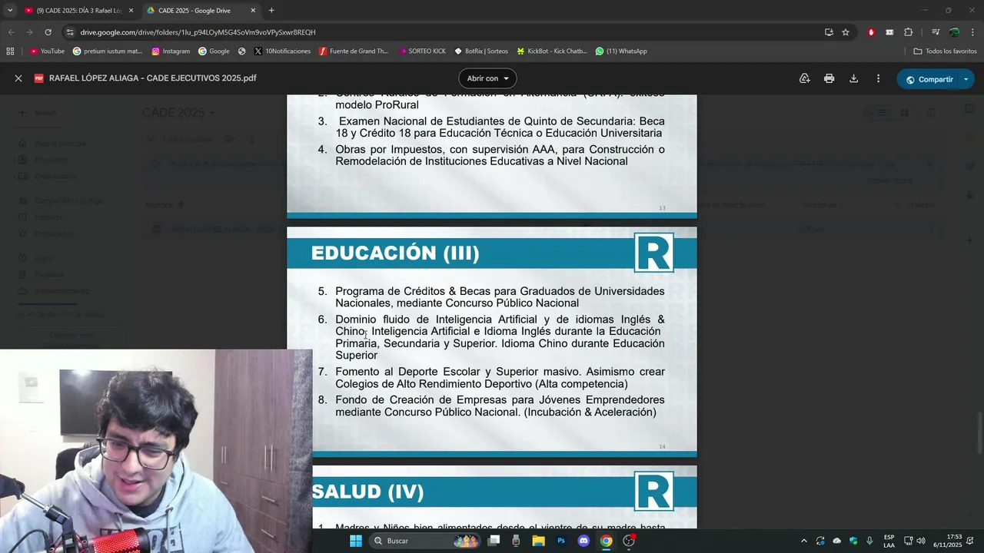Bookmark this page with star icon
Viewport: 984px width, 553px height.
pos(846,32)
